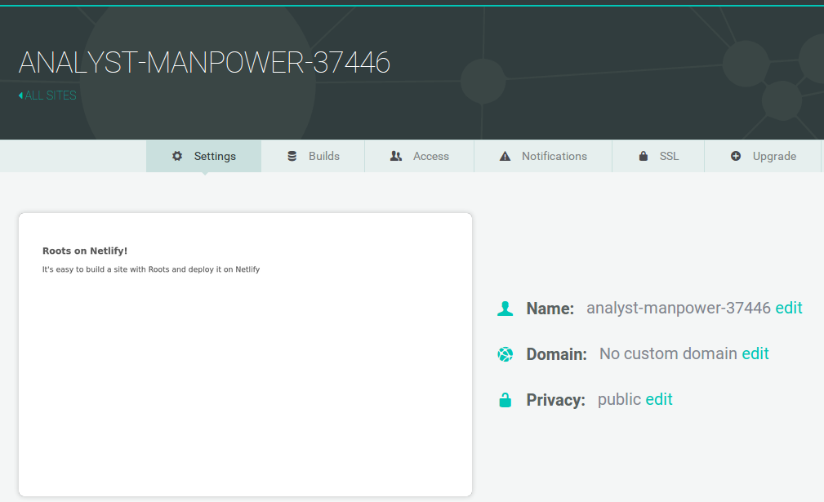
Task: Edit the site name analyst-manpower-37446
Action: (x=789, y=308)
